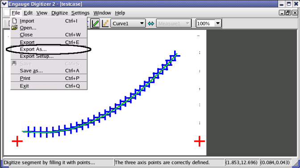Click the Import document icon
Screen dimensions: 300x168
click(x=15, y=21)
